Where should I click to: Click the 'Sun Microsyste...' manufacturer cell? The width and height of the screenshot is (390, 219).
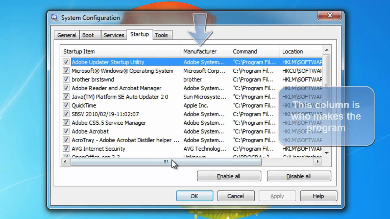point(205,97)
